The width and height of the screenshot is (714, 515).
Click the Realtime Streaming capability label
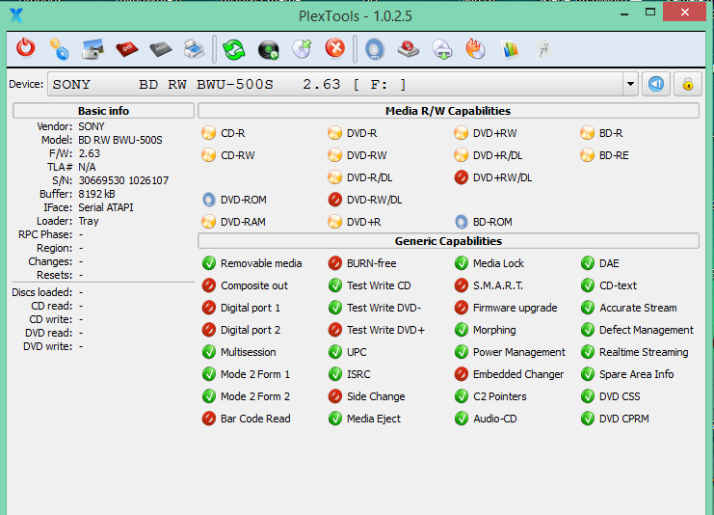(644, 352)
